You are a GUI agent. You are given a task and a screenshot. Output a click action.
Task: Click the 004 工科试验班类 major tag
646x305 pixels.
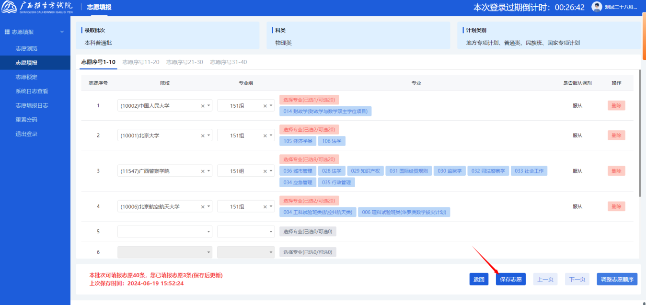point(318,212)
